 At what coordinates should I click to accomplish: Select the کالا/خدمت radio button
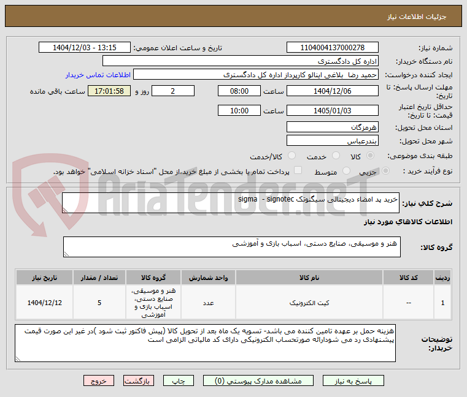(x=292, y=156)
